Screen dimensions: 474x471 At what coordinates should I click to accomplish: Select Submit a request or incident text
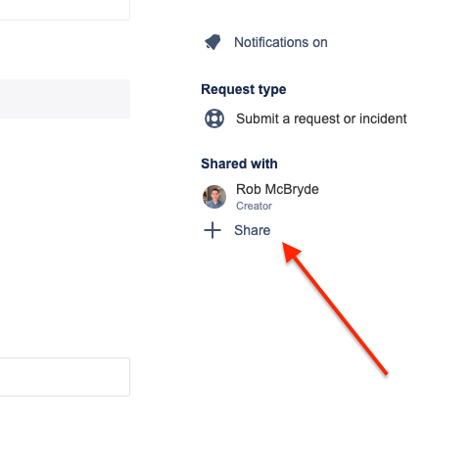pos(321,118)
